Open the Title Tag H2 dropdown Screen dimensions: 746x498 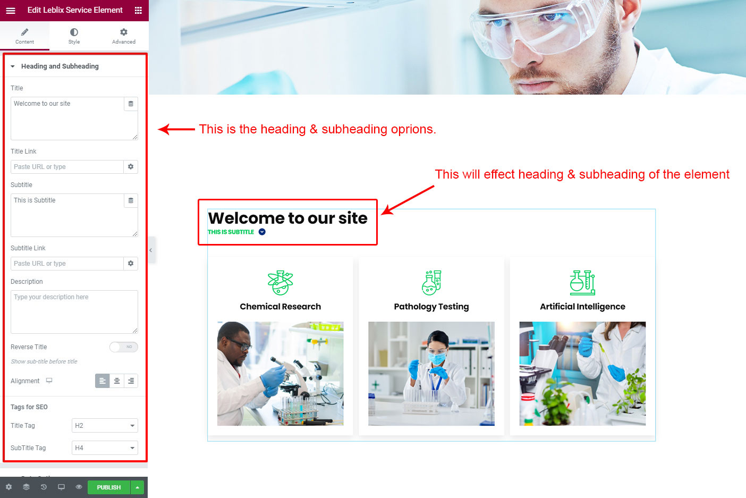(x=105, y=426)
